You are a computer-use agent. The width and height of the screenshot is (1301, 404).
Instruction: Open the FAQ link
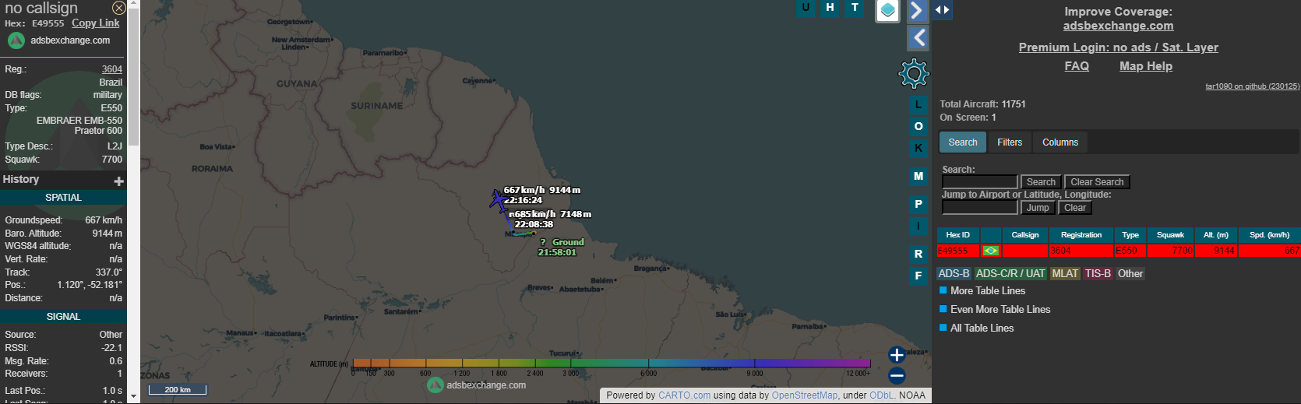tap(1077, 66)
